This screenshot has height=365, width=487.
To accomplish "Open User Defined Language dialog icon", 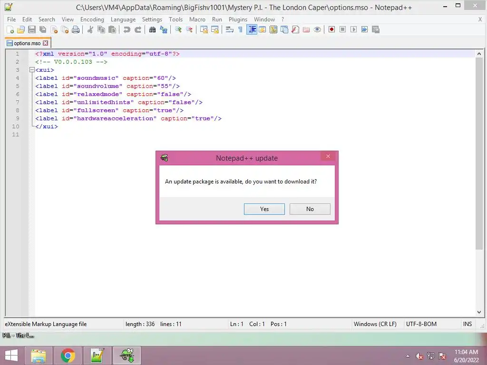I will coord(263,30).
